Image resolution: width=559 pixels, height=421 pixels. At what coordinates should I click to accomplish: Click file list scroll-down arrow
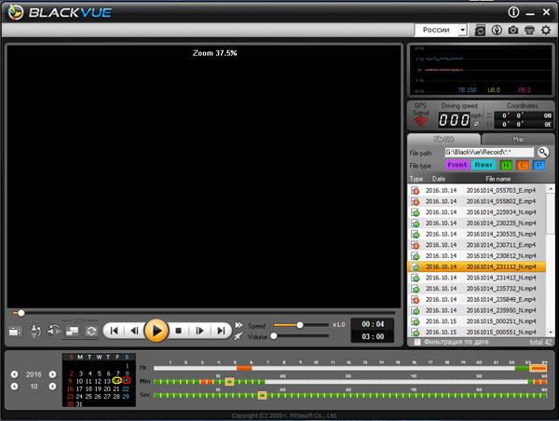pyautogui.click(x=551, y=332)
